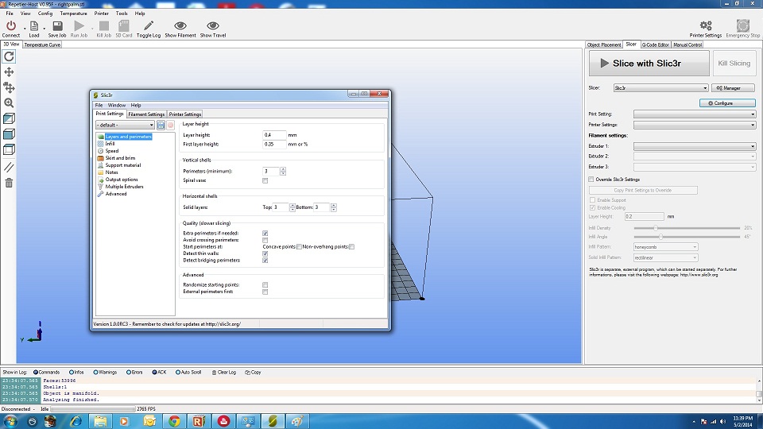763x429 pixels.
Task: Open the Printer Settings dropdown in the Slicer panel
Action: [x=695, y=125]
